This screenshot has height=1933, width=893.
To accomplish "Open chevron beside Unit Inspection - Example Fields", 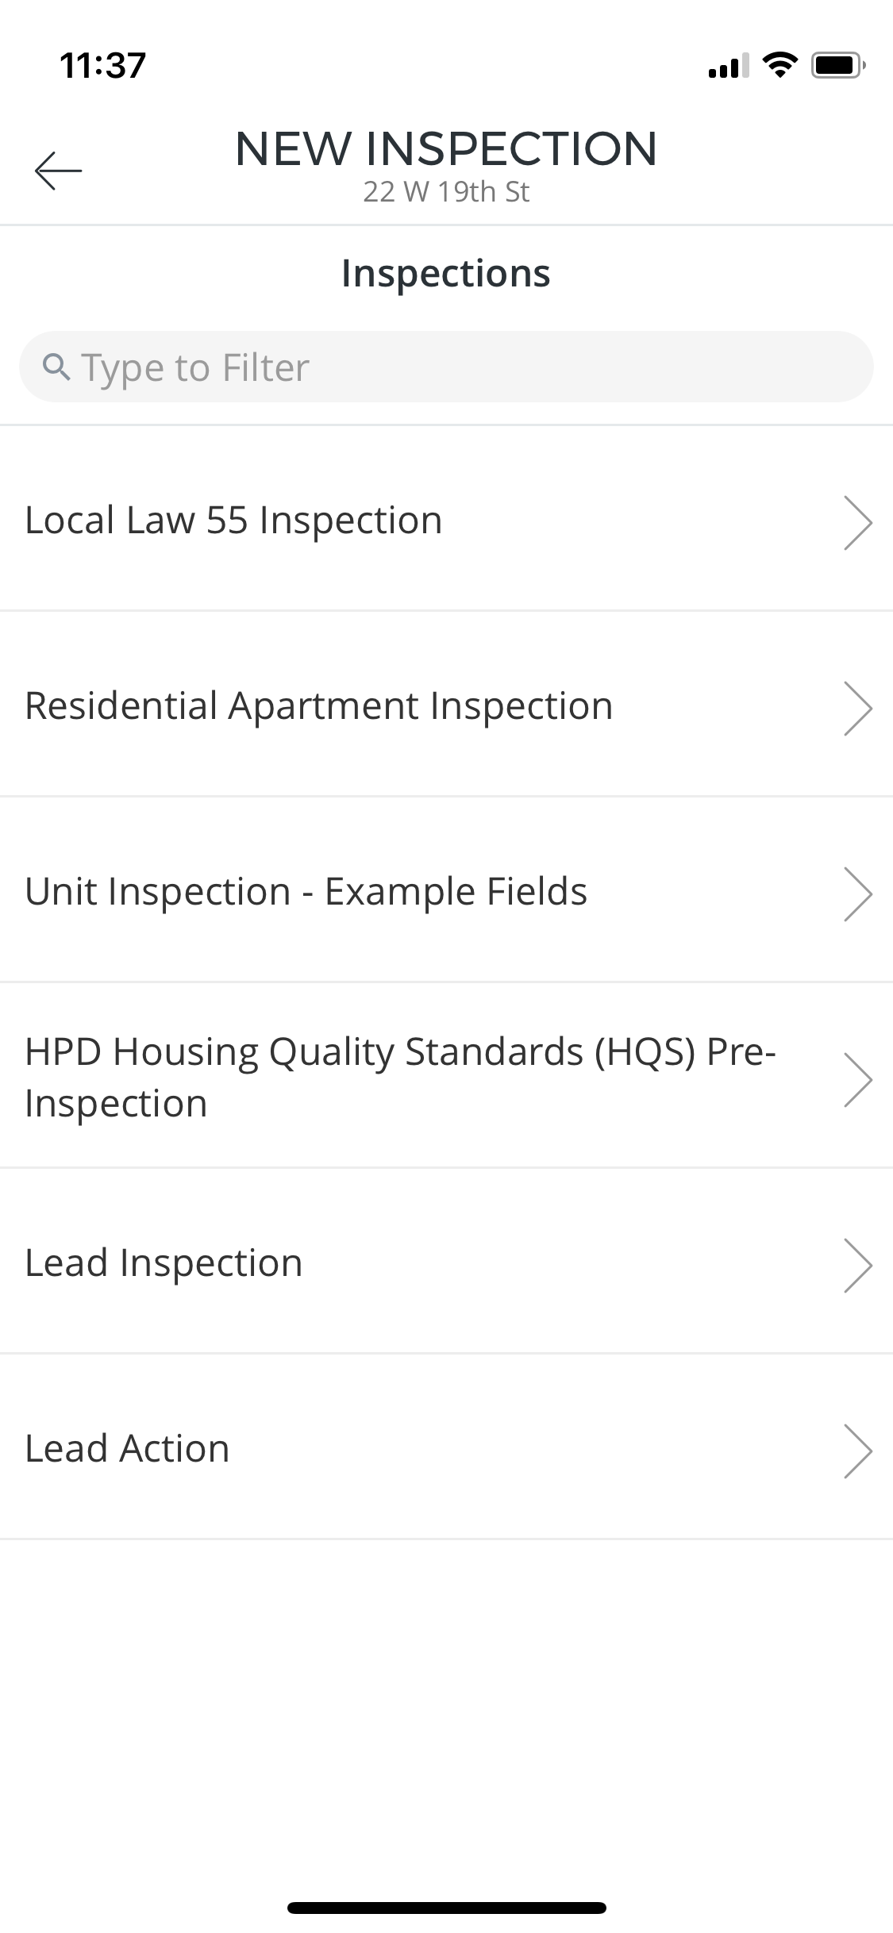I will coord(857,893).
